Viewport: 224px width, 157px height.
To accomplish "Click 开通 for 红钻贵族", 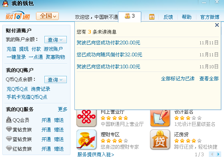I will 46,149.
